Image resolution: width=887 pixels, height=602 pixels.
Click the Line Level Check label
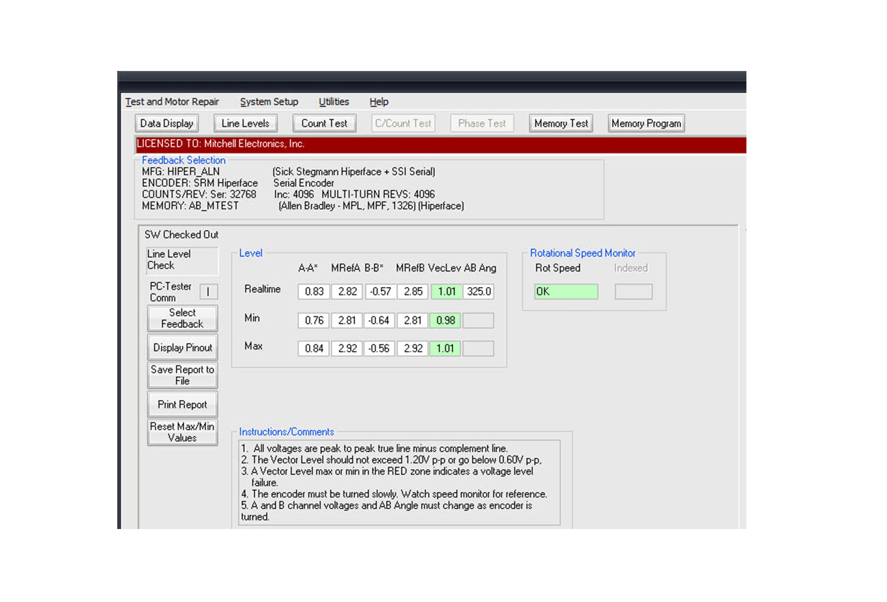(x=182, y=260)
